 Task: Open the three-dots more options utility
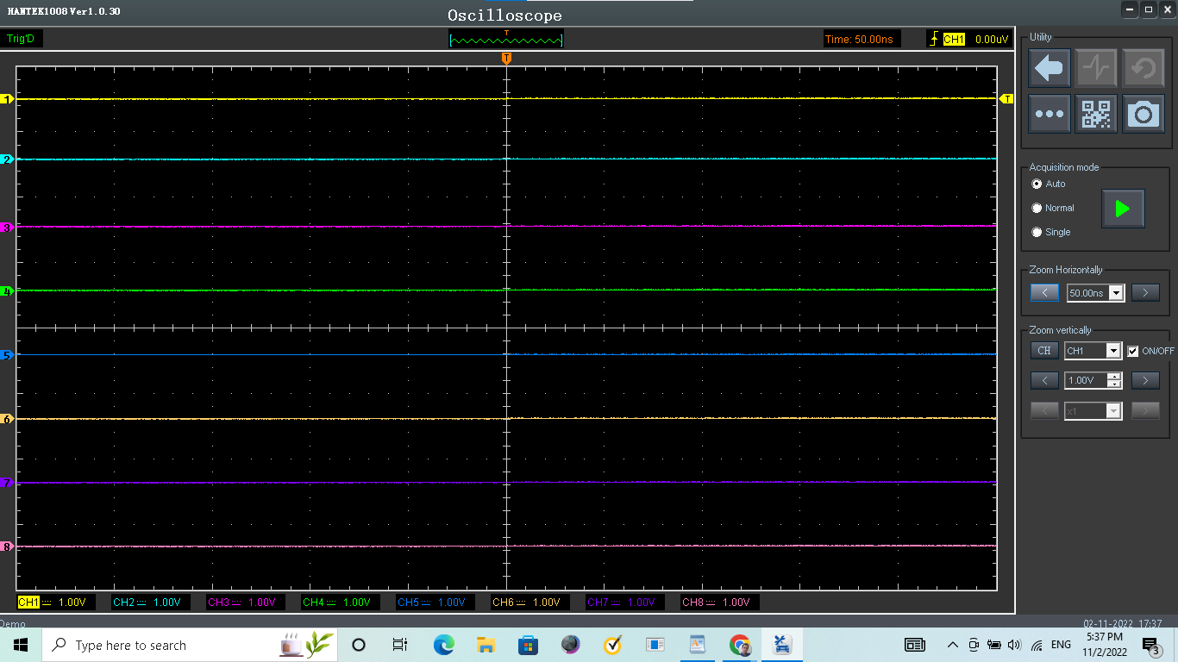click(1050, 114)
